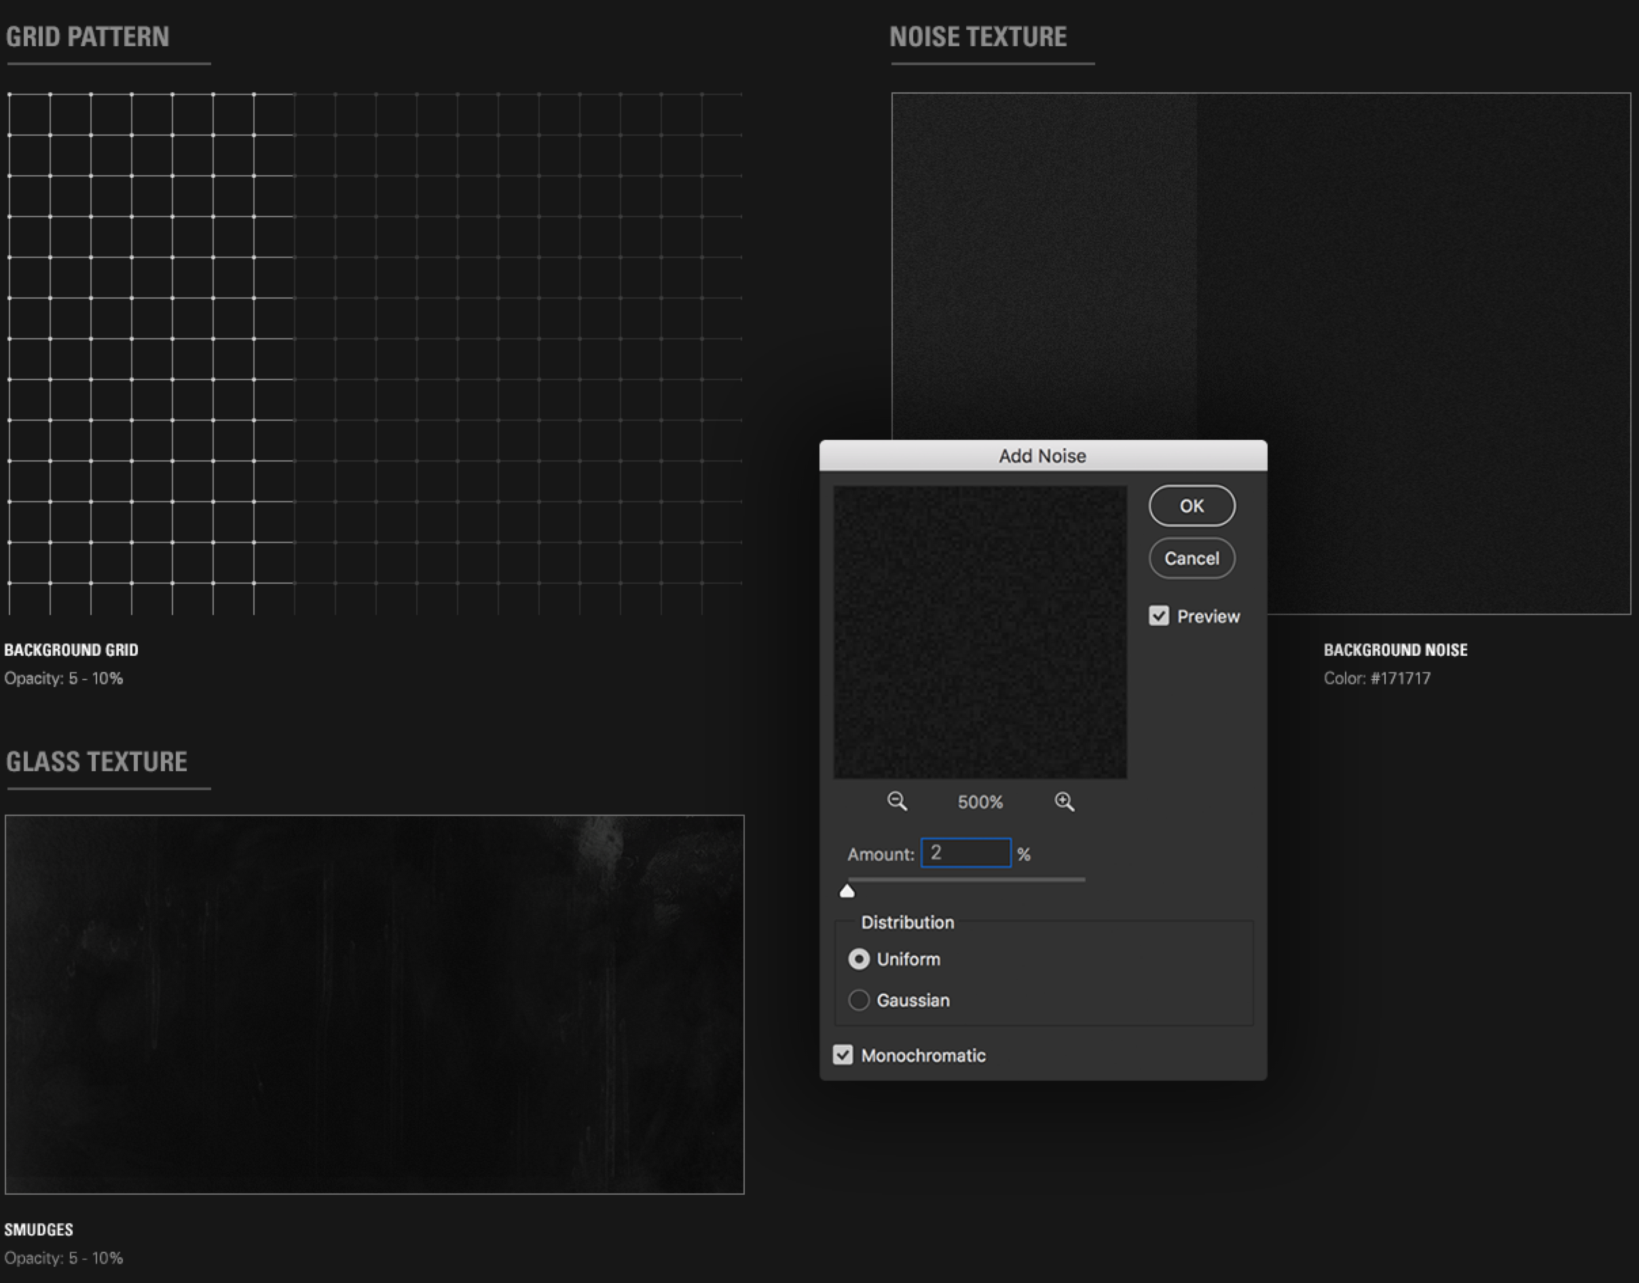This screenshot has height=1283, width=1639.
Task: Click the zoom in magnifier icon
Action: click(1064, 801)
